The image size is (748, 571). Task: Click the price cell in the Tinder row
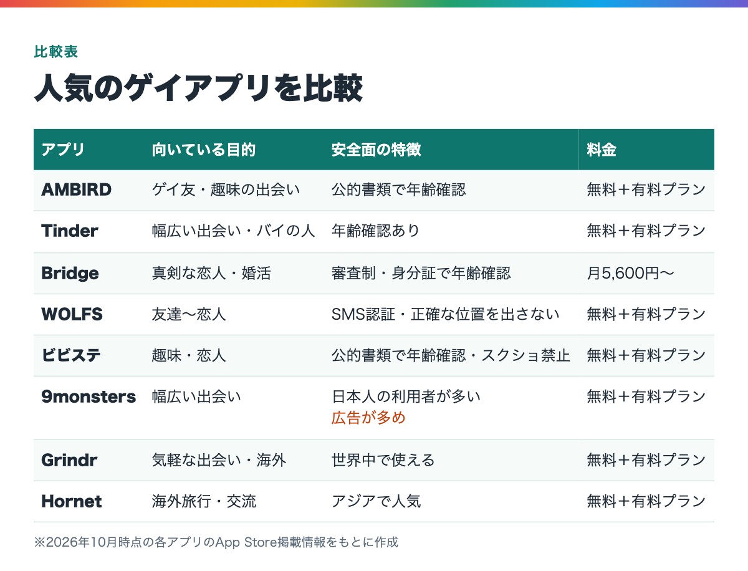646,231
